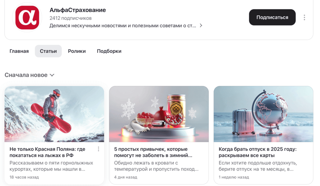Open the pomegranate and vitamins article thumbnail

pos(159,114)
